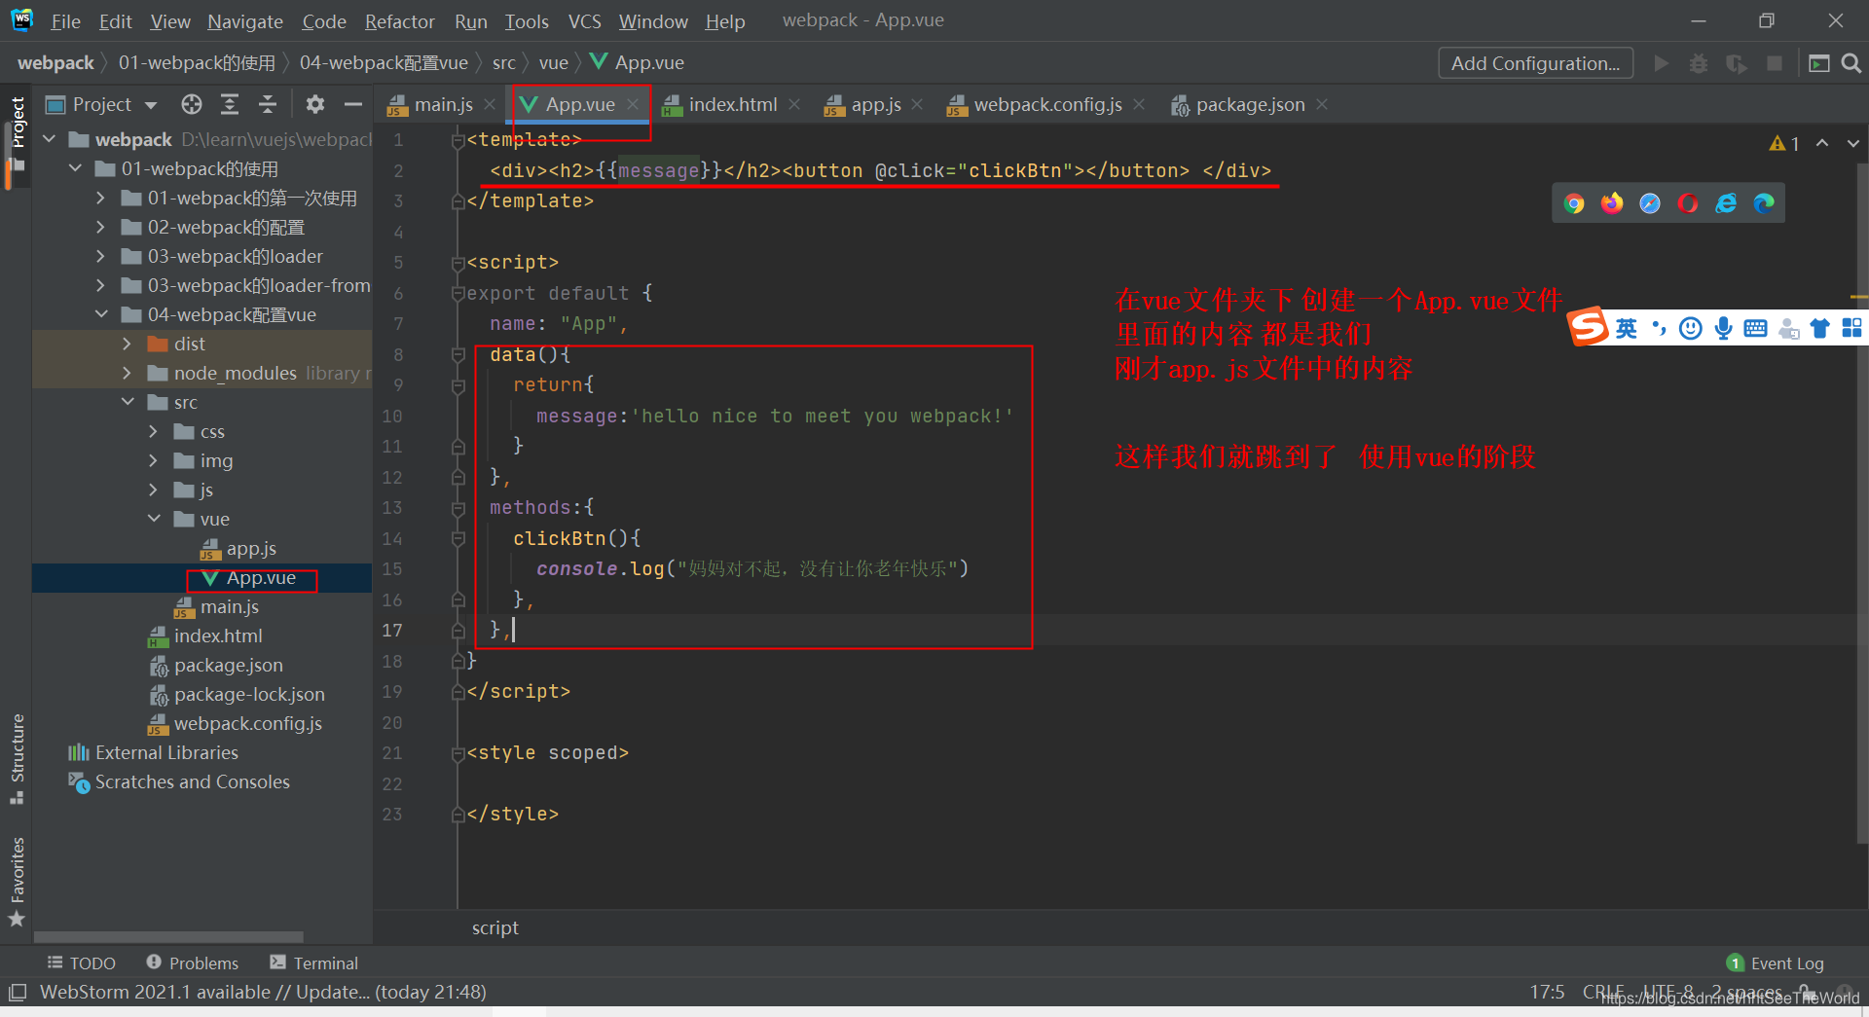The height and width of the screenshot is (1017, 1869).
Task: Expand the 02-webpack的配置 folder
Action: point(100,227)
